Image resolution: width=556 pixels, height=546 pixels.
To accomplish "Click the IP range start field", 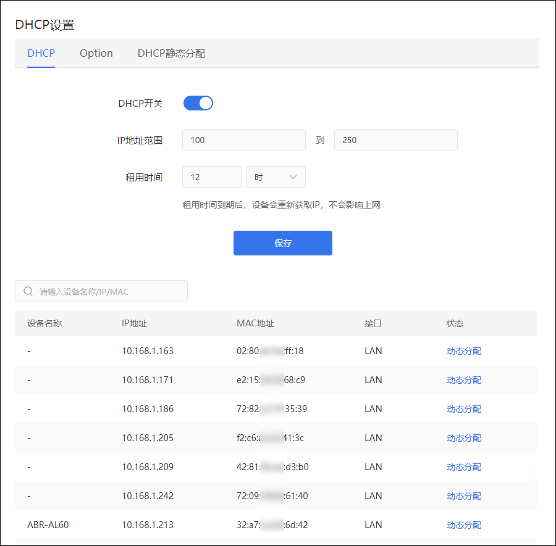I will click(x=243, y=140).
